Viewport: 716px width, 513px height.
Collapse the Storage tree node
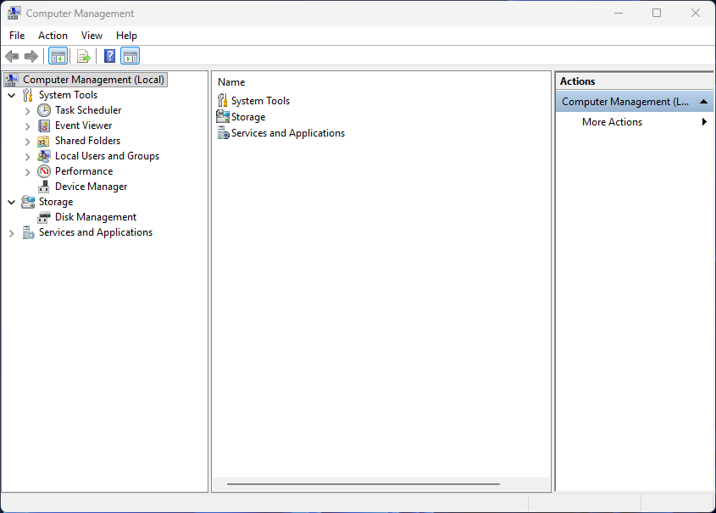(x=11, y=201)
